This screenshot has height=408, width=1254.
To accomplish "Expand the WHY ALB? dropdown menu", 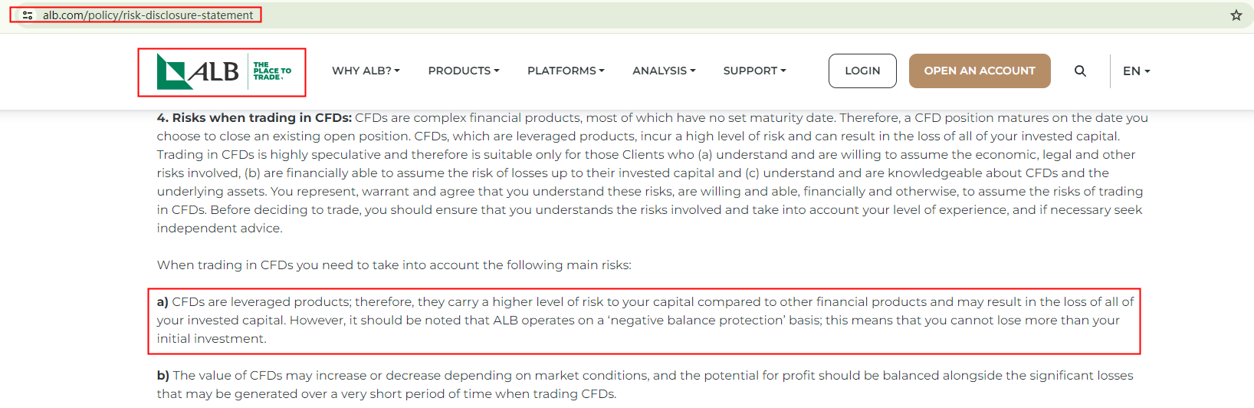I will click(366, 71).
